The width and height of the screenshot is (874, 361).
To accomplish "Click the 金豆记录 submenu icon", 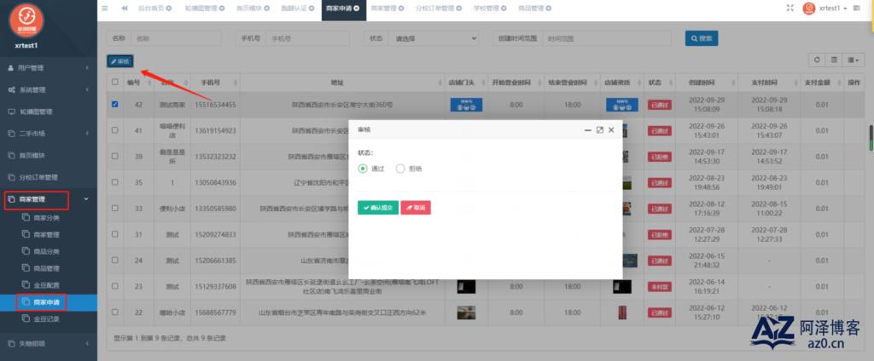I will click(x=26, y=318).
